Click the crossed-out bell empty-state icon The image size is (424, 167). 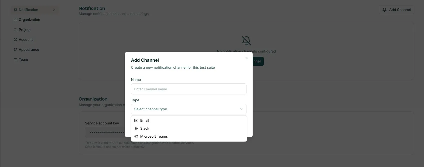pyautogui.click(x=246, y=41)
